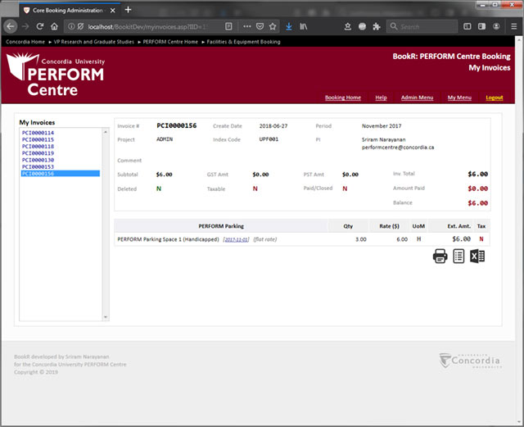Export invoice to Excel via the Excel icon
The height and width of the screenshot is (427, 524).
click(478, 257)
